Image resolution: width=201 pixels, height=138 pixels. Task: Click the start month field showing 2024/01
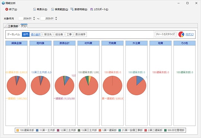26,19
